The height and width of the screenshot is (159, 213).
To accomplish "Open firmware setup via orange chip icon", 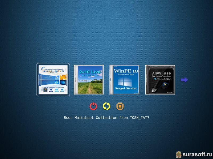I will coord(120,106).
